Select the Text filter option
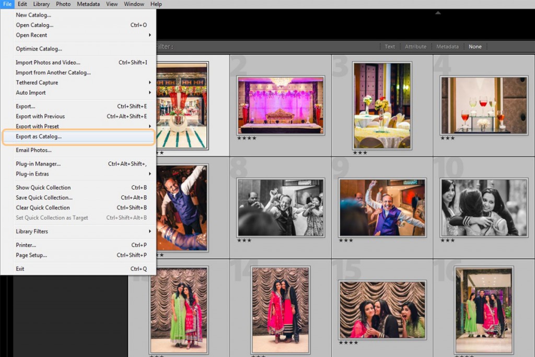Viewport: 535px width, 357px height. point(390,47)
